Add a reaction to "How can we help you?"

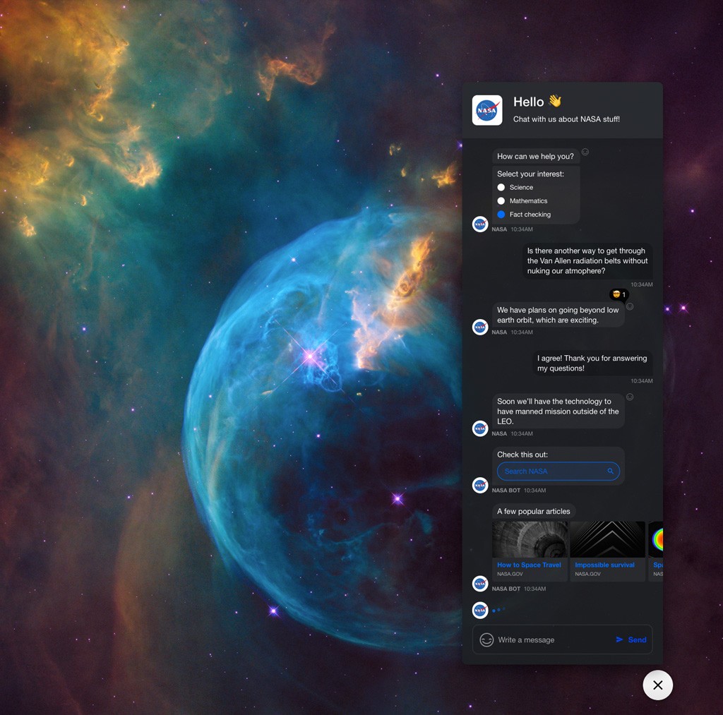pos(585,152)
